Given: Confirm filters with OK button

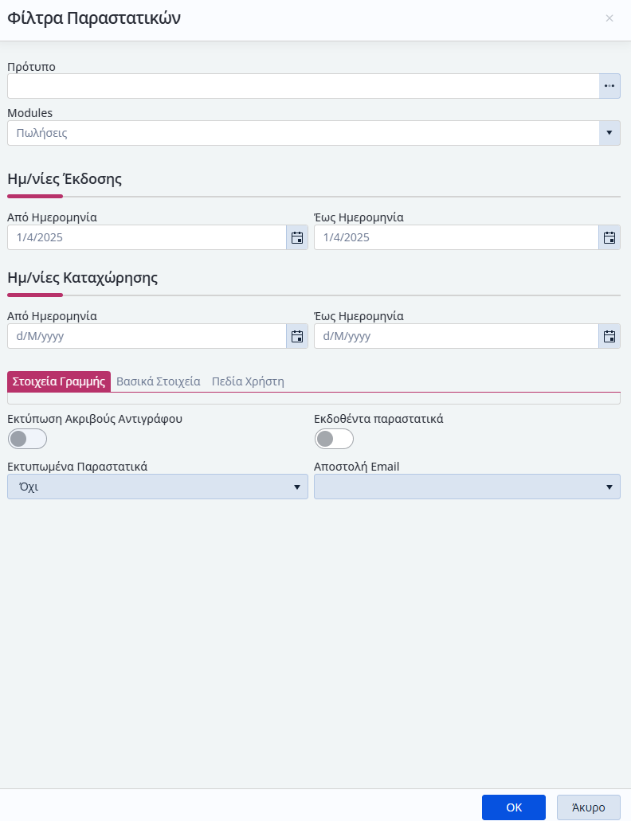Looking at the screenshot, I should coord(514,807).
